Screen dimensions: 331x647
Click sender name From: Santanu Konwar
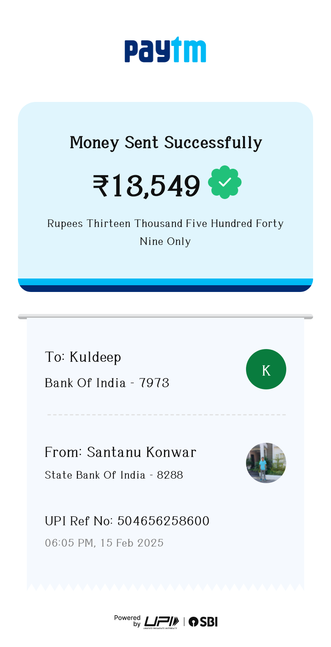point(120,452)
